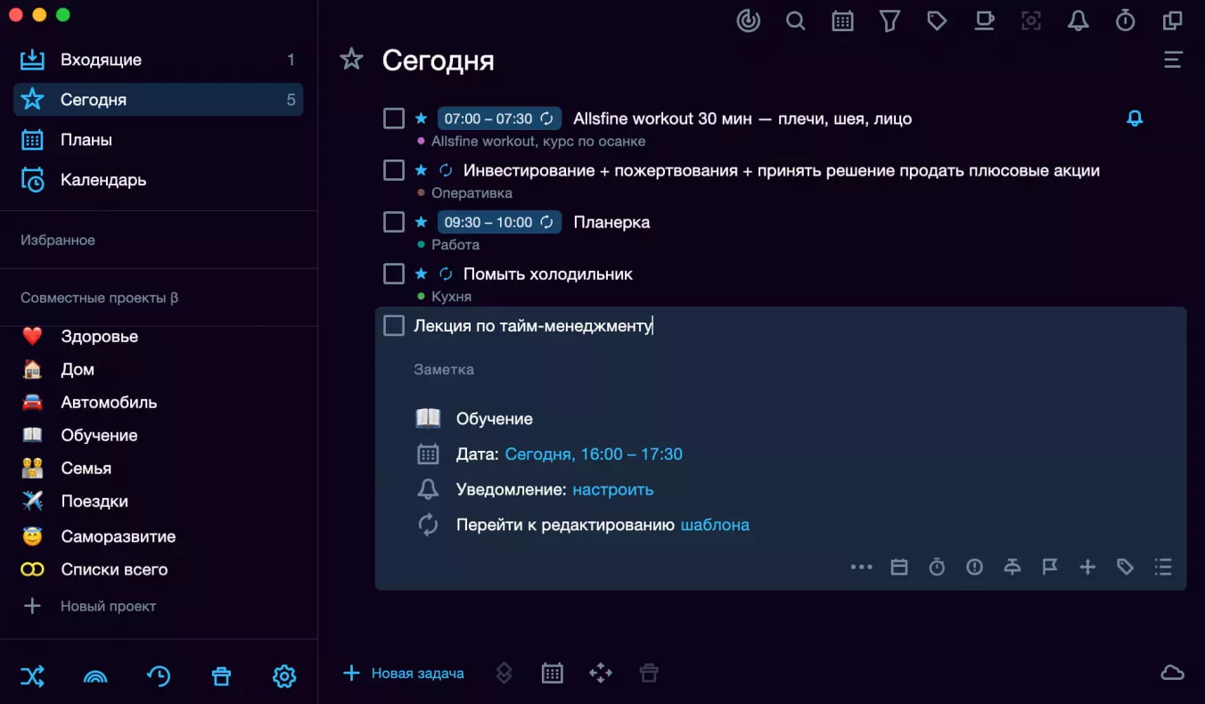
Task: Tick checkbox for Лекция по тайм-менеджменту
Action: tap(394, 325)
